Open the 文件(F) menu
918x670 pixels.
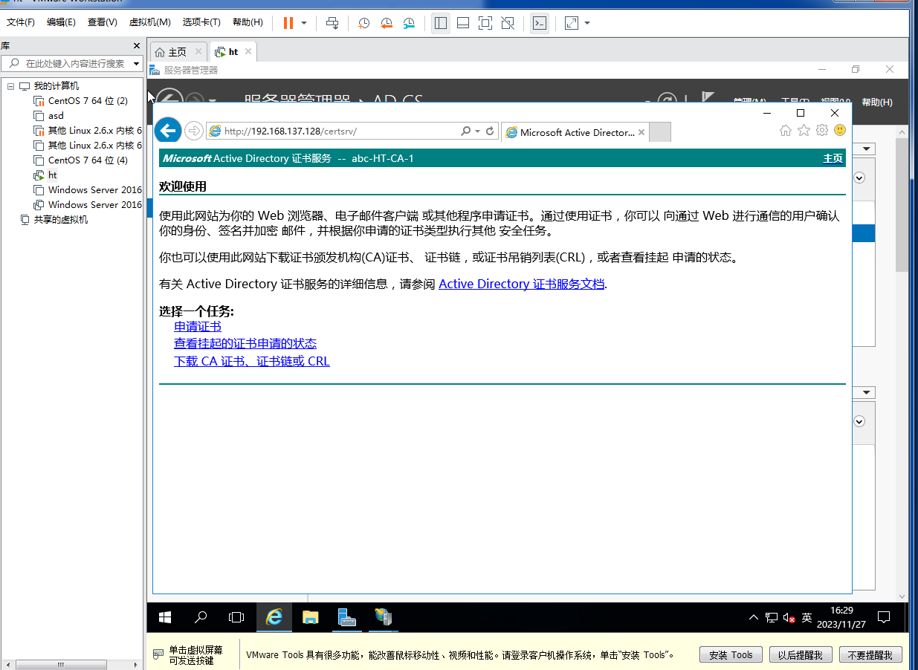click(x=21, y=22)
